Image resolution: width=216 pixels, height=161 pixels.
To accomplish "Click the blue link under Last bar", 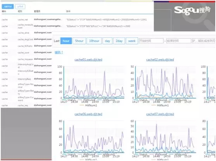I will tap(59, 52).
